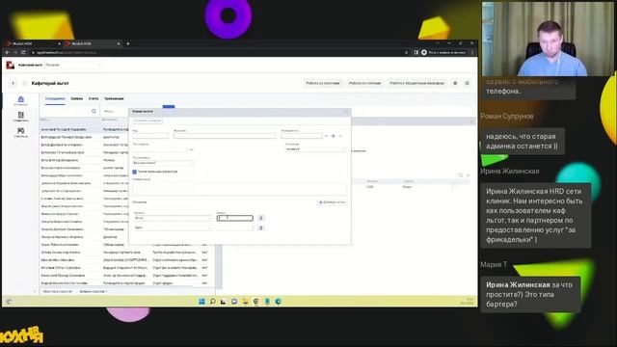Image resolution: width=617 pixels, height=347 pixels.
Task: Focus the Название input field in the dialog
Action: point(225,136)
